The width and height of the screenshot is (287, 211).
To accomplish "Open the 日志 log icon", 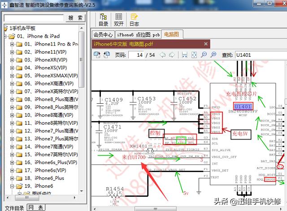I will tap(134, 20).
